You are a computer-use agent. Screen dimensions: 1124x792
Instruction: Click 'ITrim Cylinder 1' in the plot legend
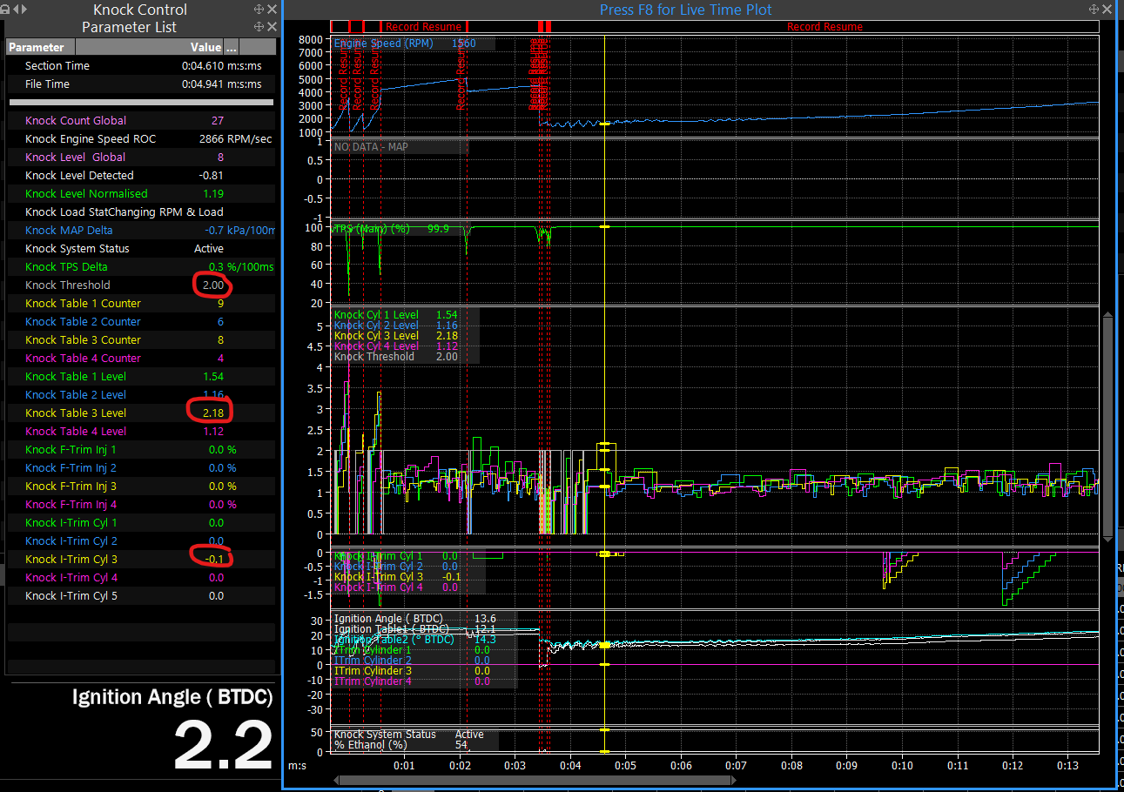pos(374,650)
